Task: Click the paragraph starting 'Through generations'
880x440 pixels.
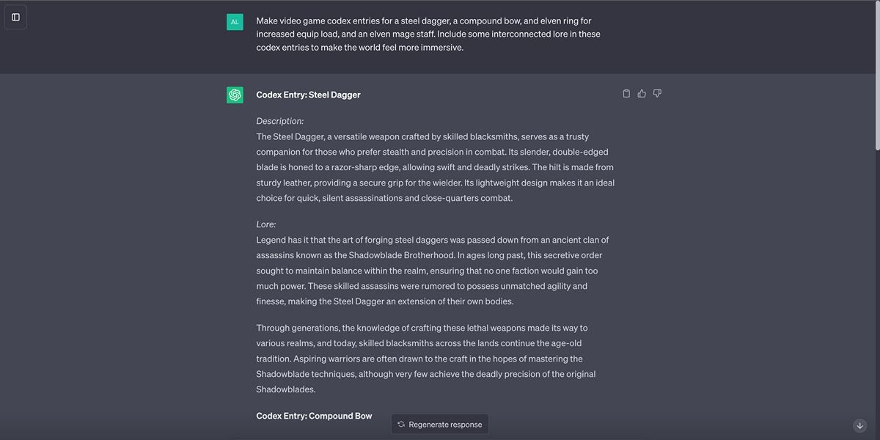Action: pos(425,359)
